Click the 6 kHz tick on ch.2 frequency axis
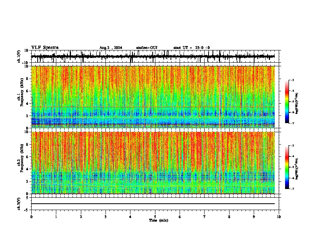The image size is (314, 243). [28, 157]
